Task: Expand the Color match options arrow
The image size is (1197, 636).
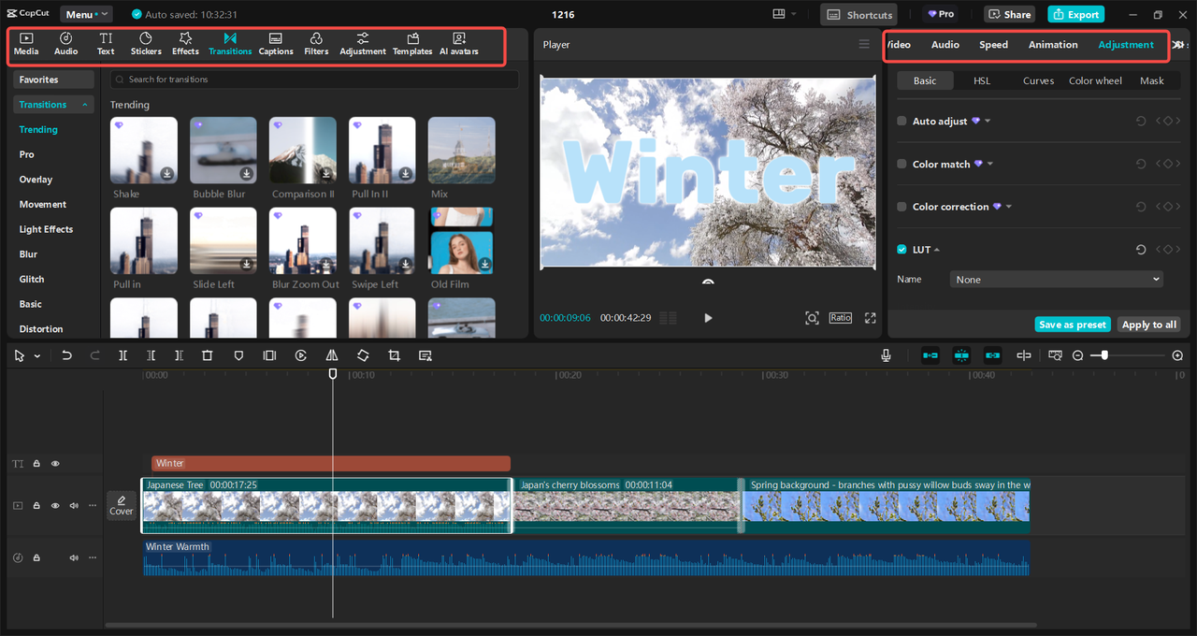Action: [x=990, y=165]
